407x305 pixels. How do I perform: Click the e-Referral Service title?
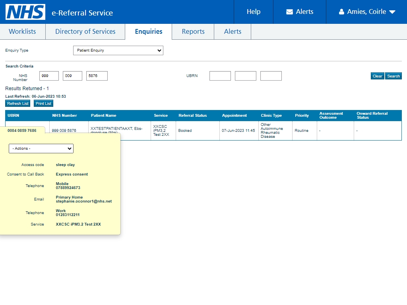(x=82, y=13)
